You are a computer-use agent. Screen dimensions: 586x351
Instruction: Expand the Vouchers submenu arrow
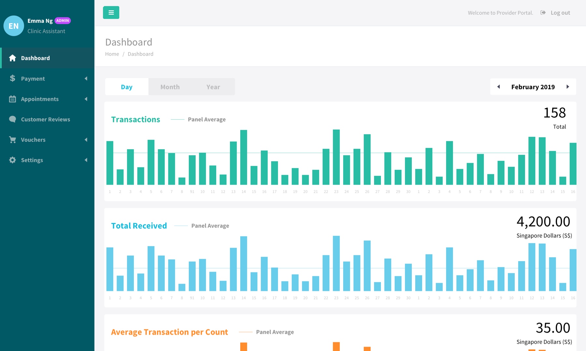coord(86,140)
